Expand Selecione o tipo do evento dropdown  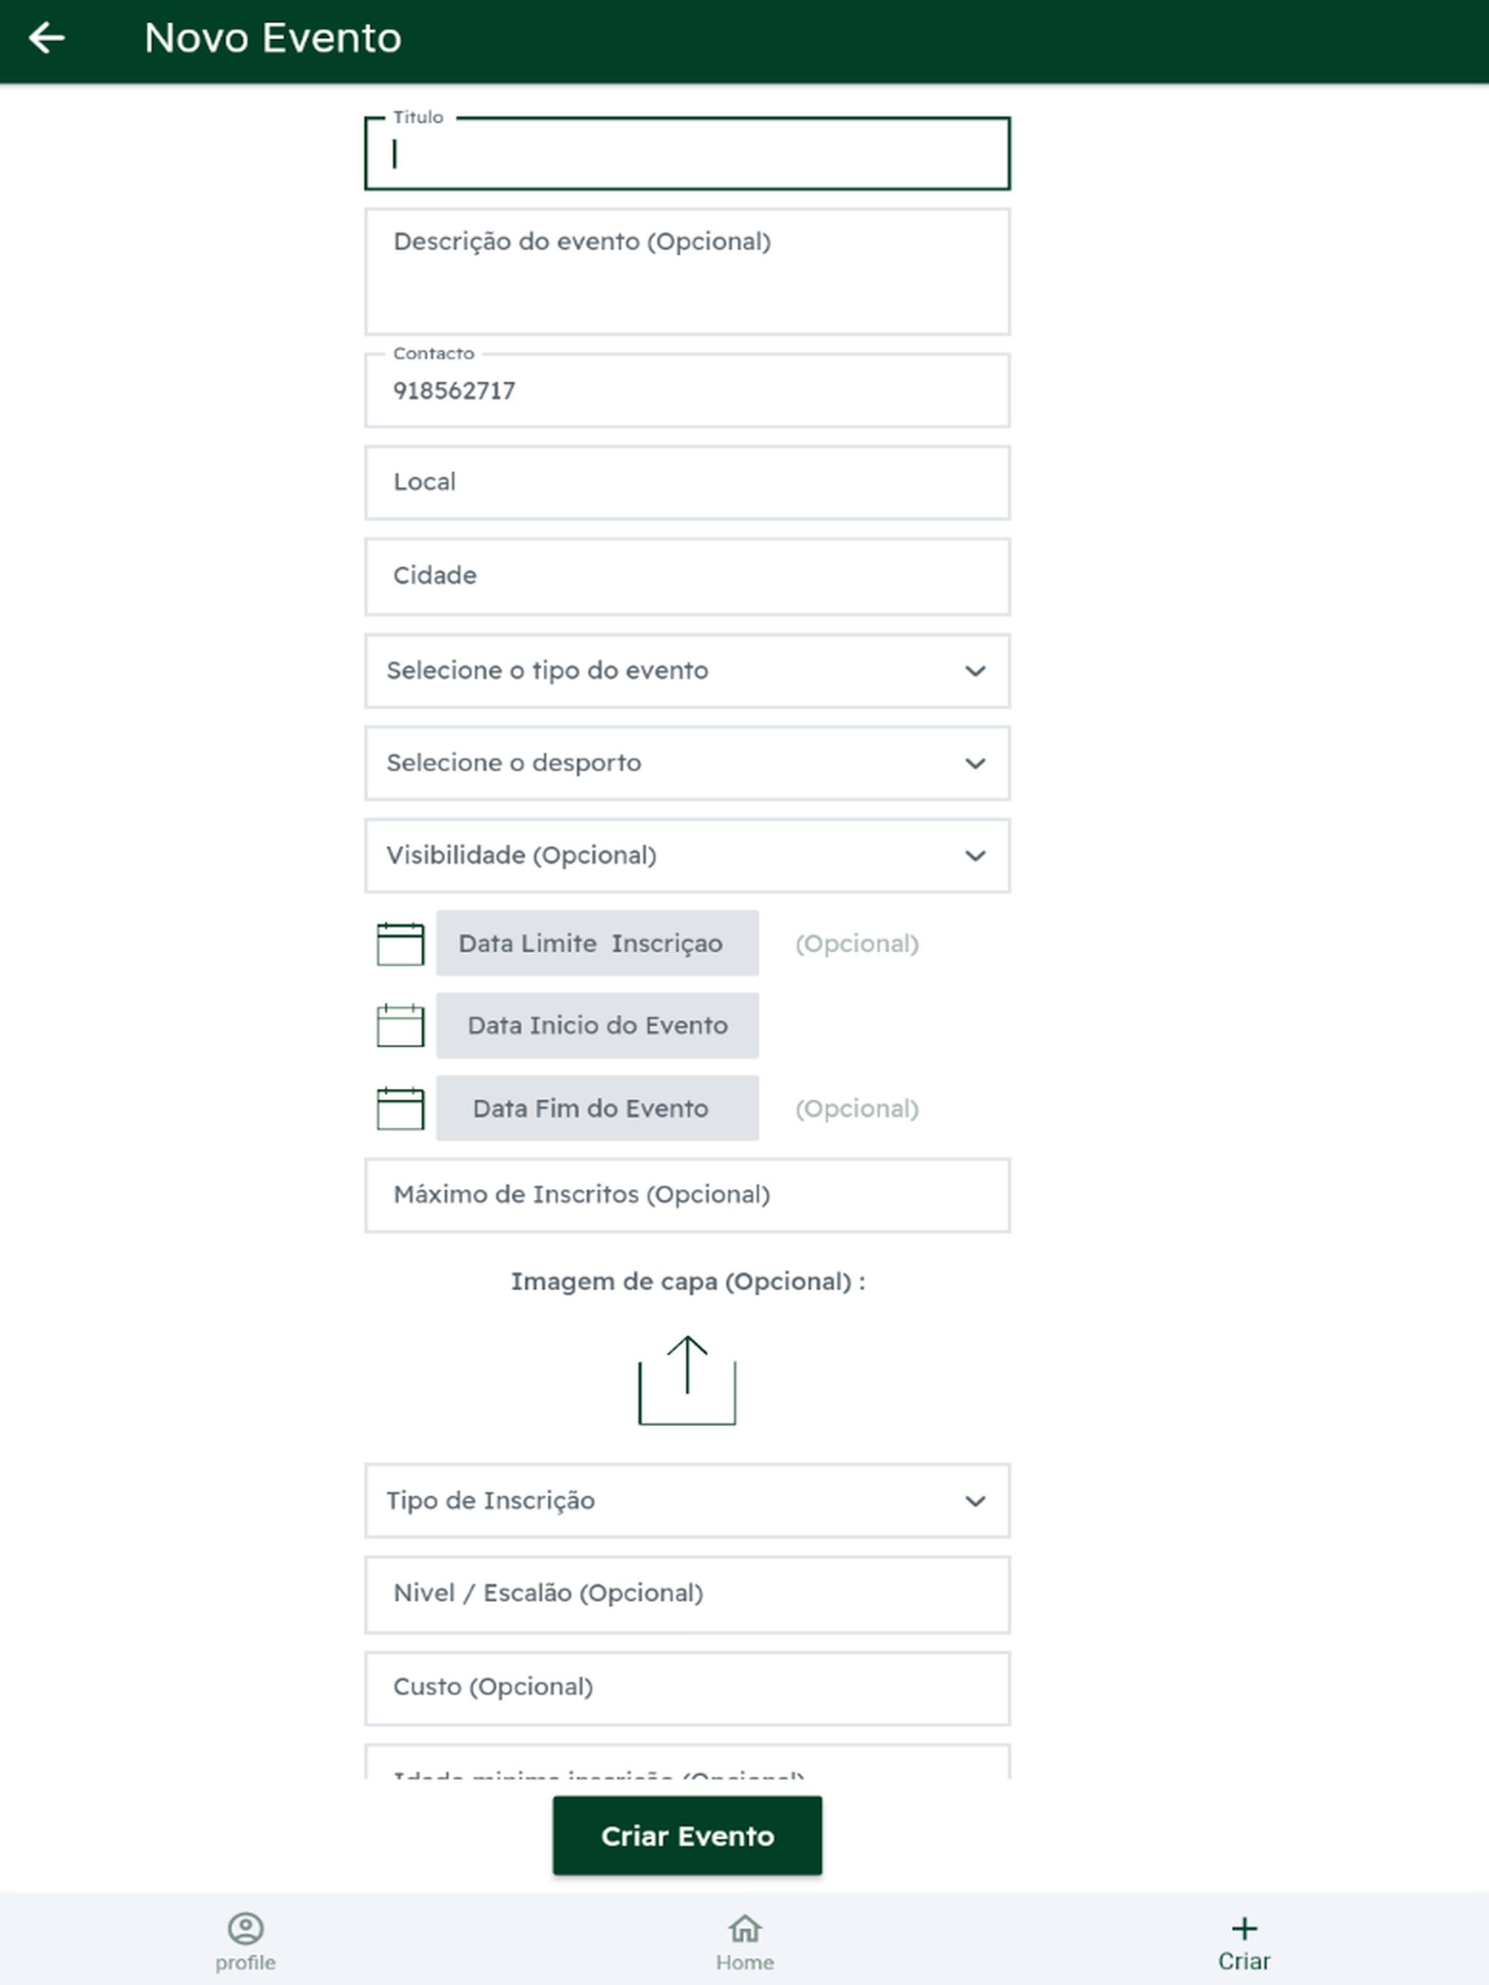[688, 672]
